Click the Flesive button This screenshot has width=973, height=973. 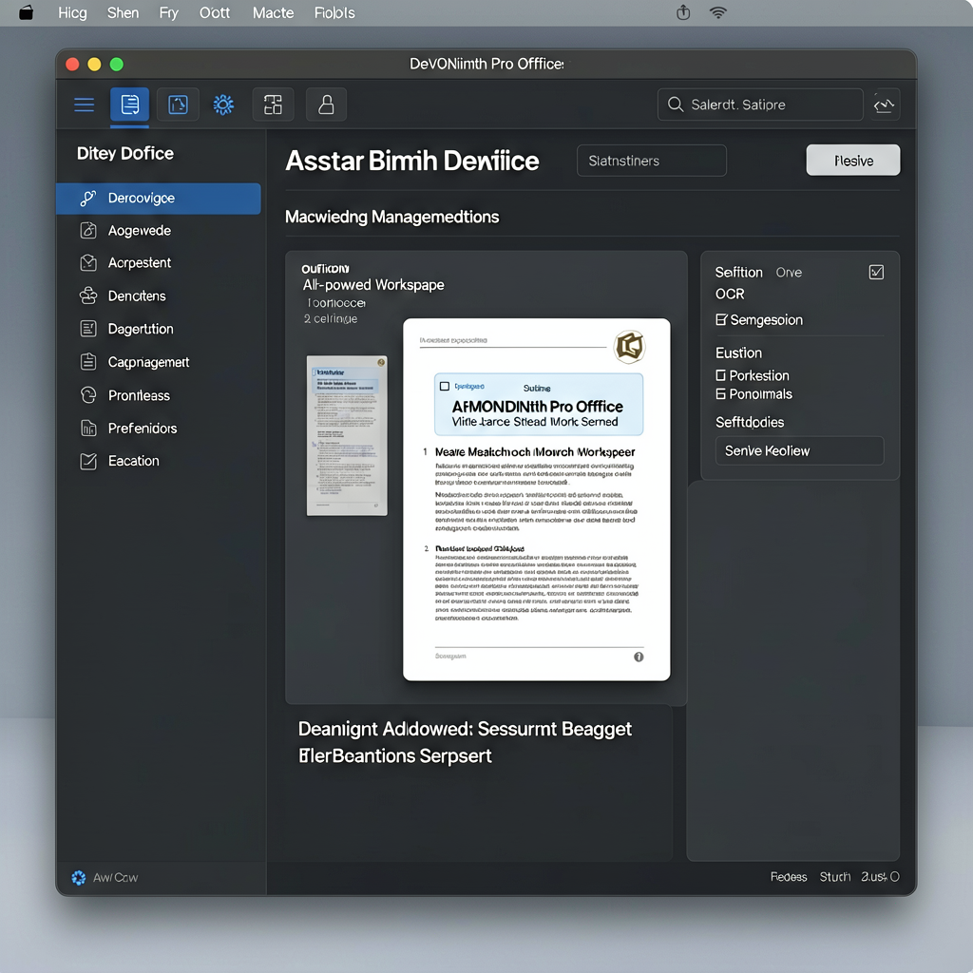(853, 160)
